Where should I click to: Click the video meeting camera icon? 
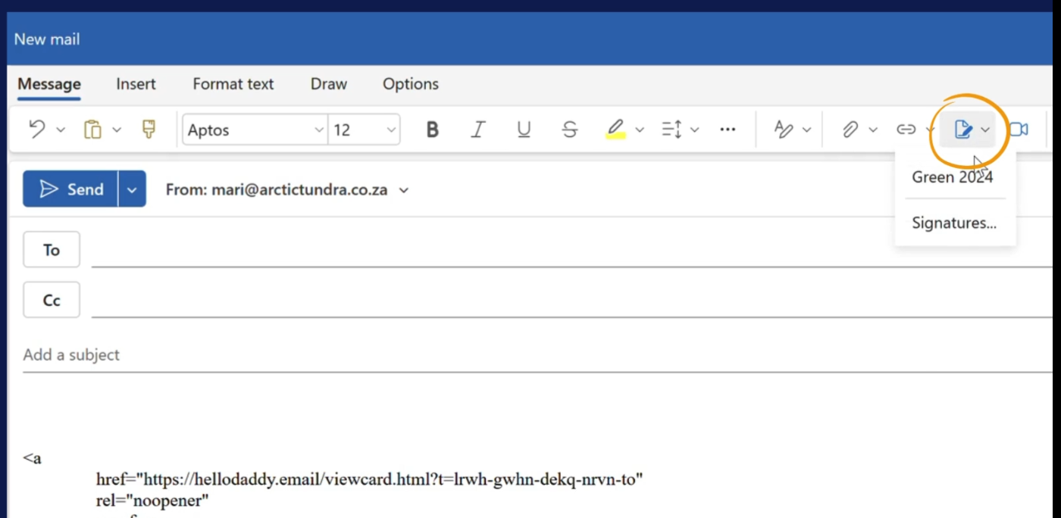click(1019, 129)
